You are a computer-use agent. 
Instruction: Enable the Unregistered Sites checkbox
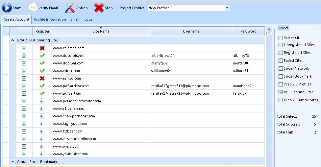coord(281,45)
